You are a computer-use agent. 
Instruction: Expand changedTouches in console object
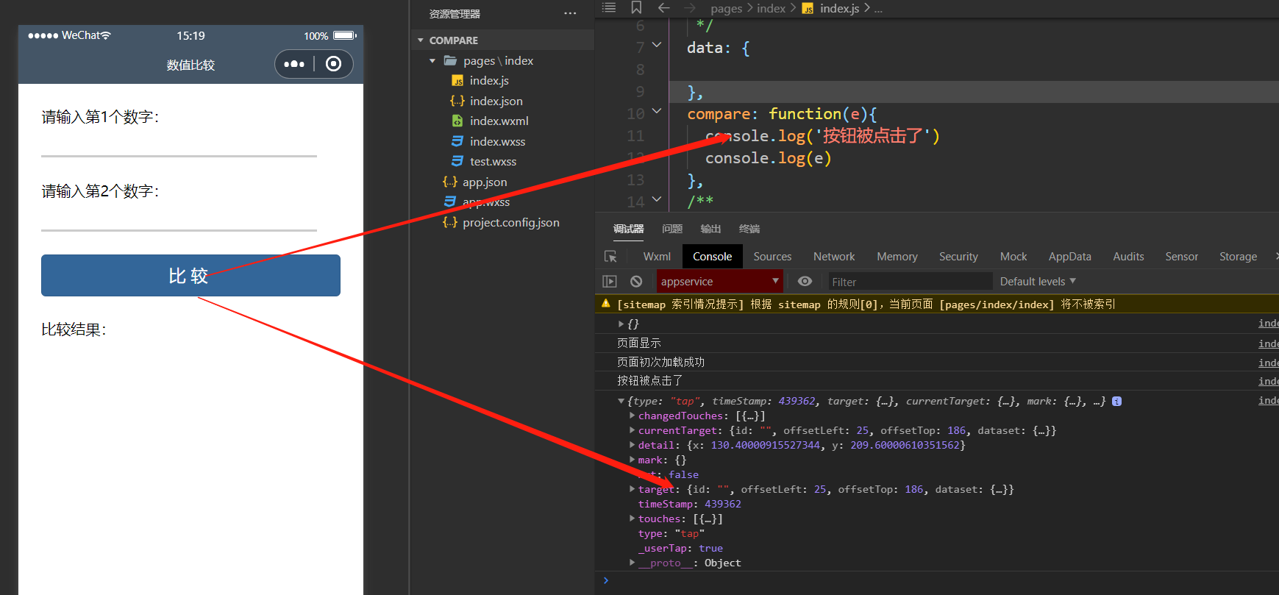(x=632, y=416)
